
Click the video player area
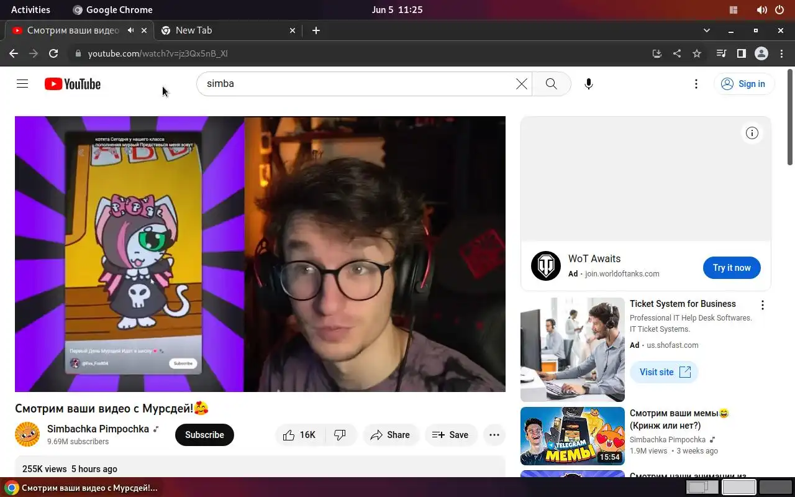tap(260, 254)
